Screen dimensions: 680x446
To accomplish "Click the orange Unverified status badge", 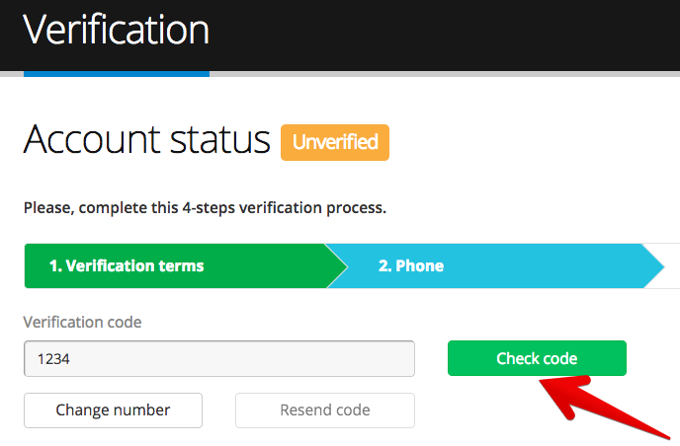I will click(335, 142).
